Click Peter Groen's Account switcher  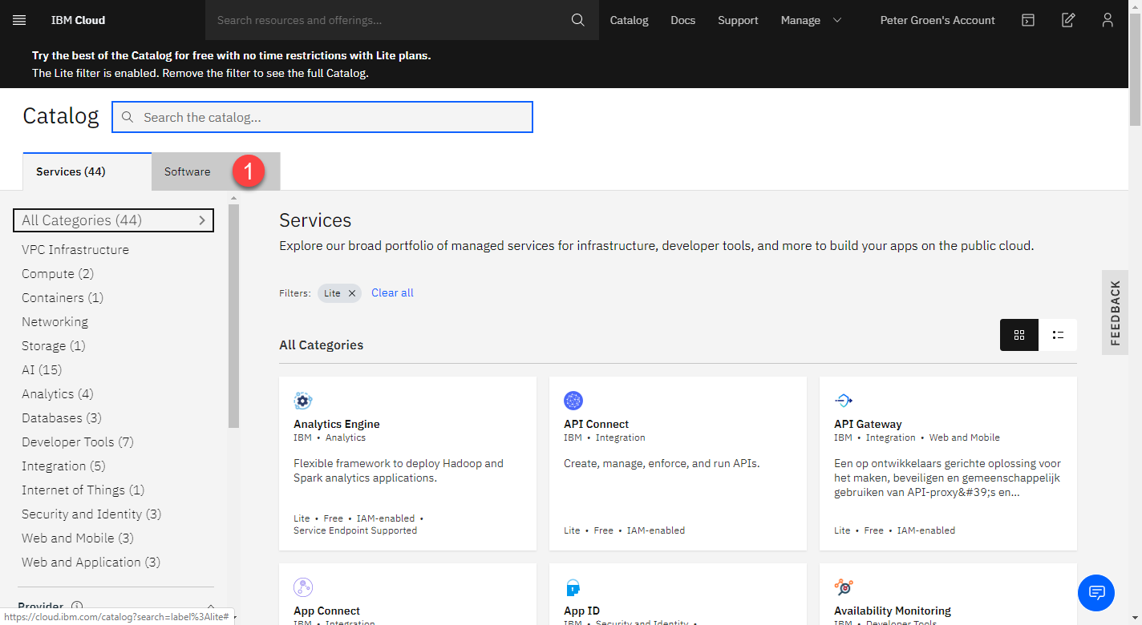[937, 20]
